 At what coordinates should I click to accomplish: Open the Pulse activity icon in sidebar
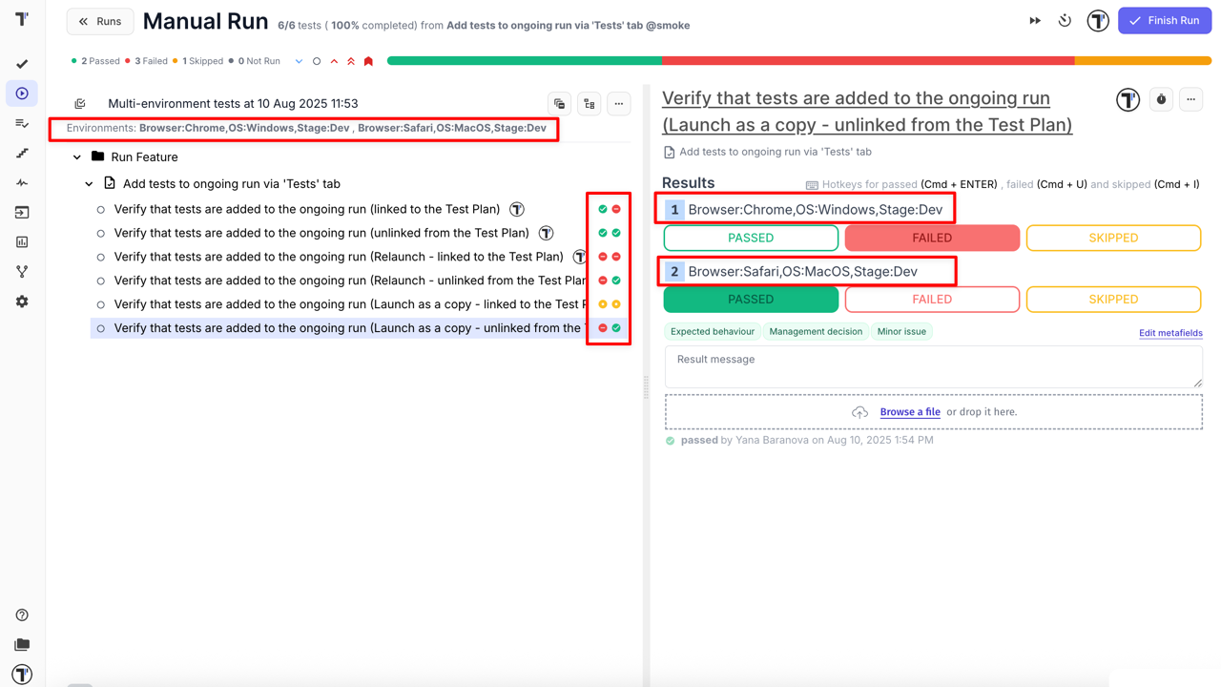(x=22, y=182)
